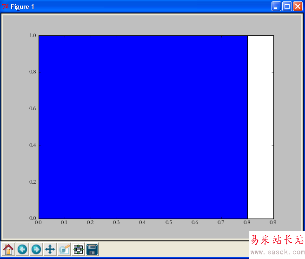Screen dimensions: 305x259
Task: Click the x-axis label 0.4
Action: pos(142,222)
